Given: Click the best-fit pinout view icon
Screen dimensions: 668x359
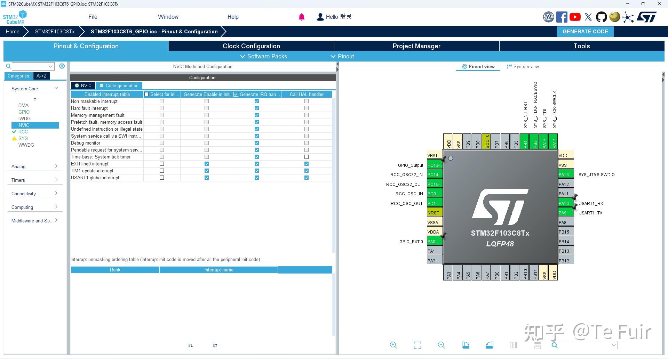Looking at the screenshot, I should point(417,345).
